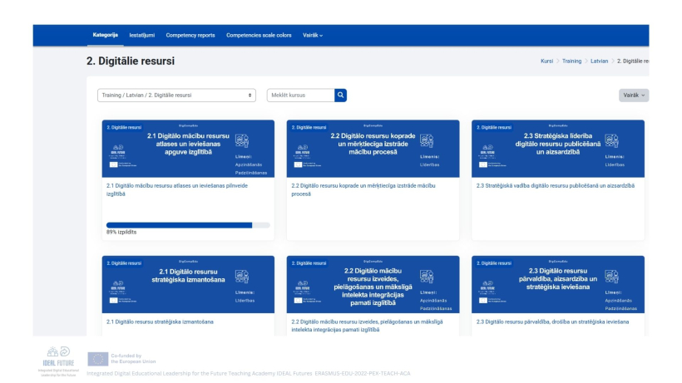
Task: Go to Training in the breadcrumb
Action: coord(571,61)
